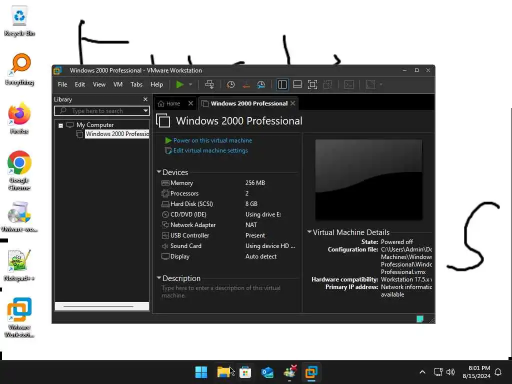Select the Network Adapter device

point(229,224)
